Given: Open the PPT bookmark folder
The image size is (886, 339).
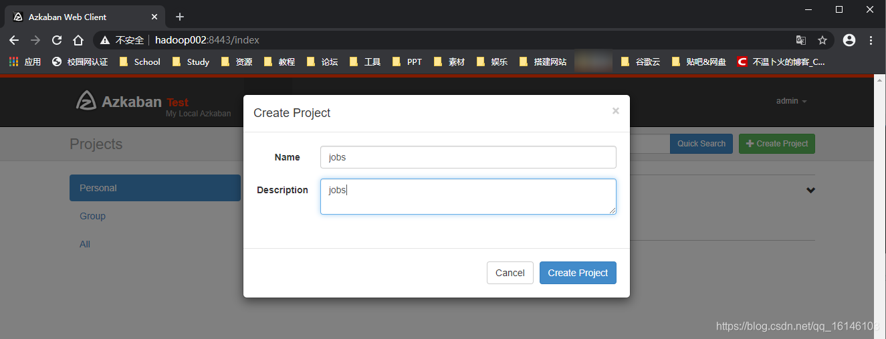Looking at the screenshot, I should point(408,62).
